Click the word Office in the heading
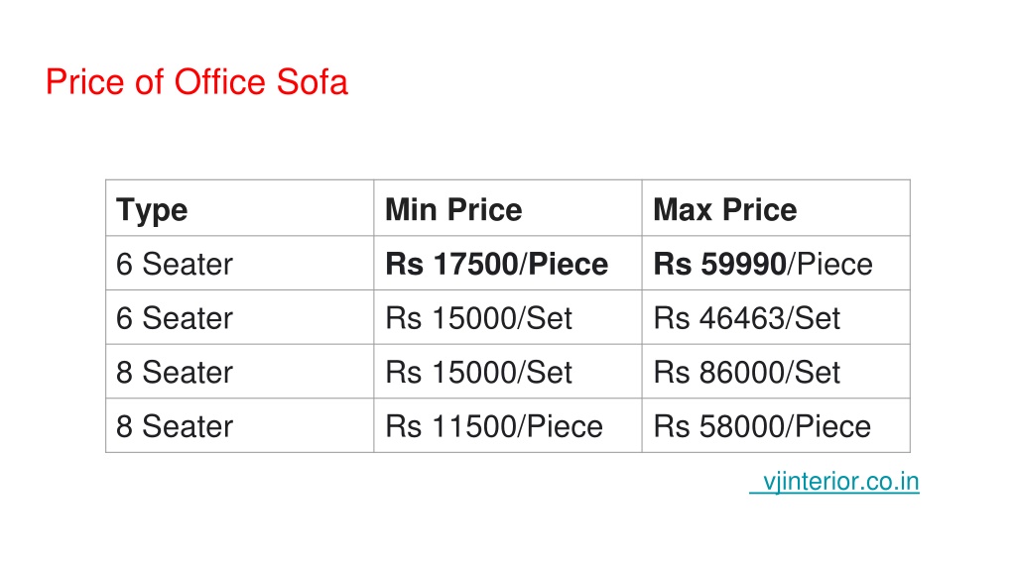 (x=220, y=82)
